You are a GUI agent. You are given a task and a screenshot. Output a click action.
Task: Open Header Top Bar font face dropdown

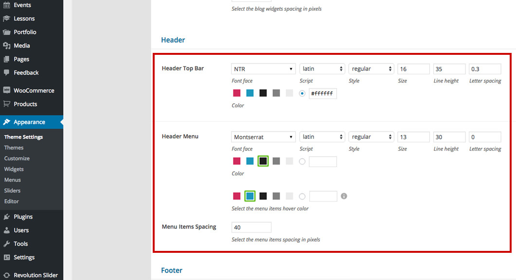coord(263,69)
